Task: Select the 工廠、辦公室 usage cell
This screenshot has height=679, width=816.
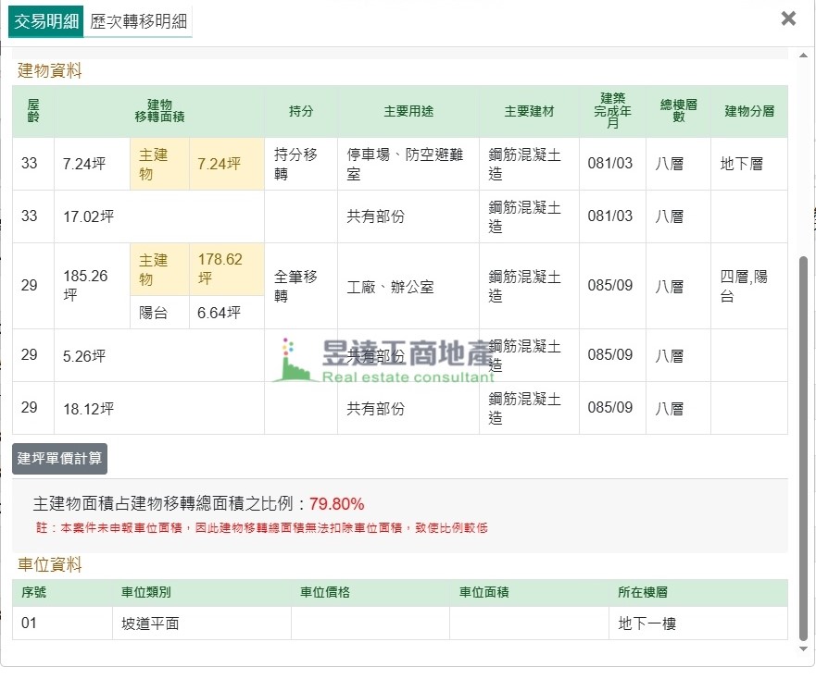Action: (x=390, y=287)
